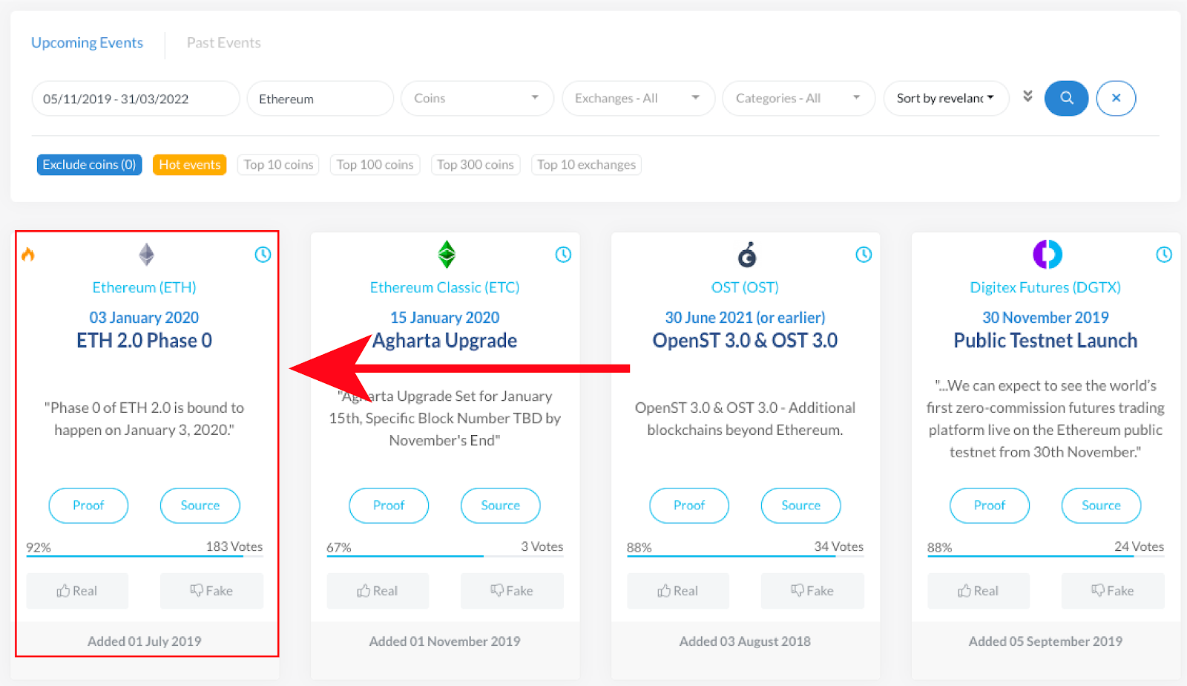The height and width of the screenshot is (686, 1187).
Task: Vote Real on ETH 2.0 Phase 0
Action: tap(77, 591)
